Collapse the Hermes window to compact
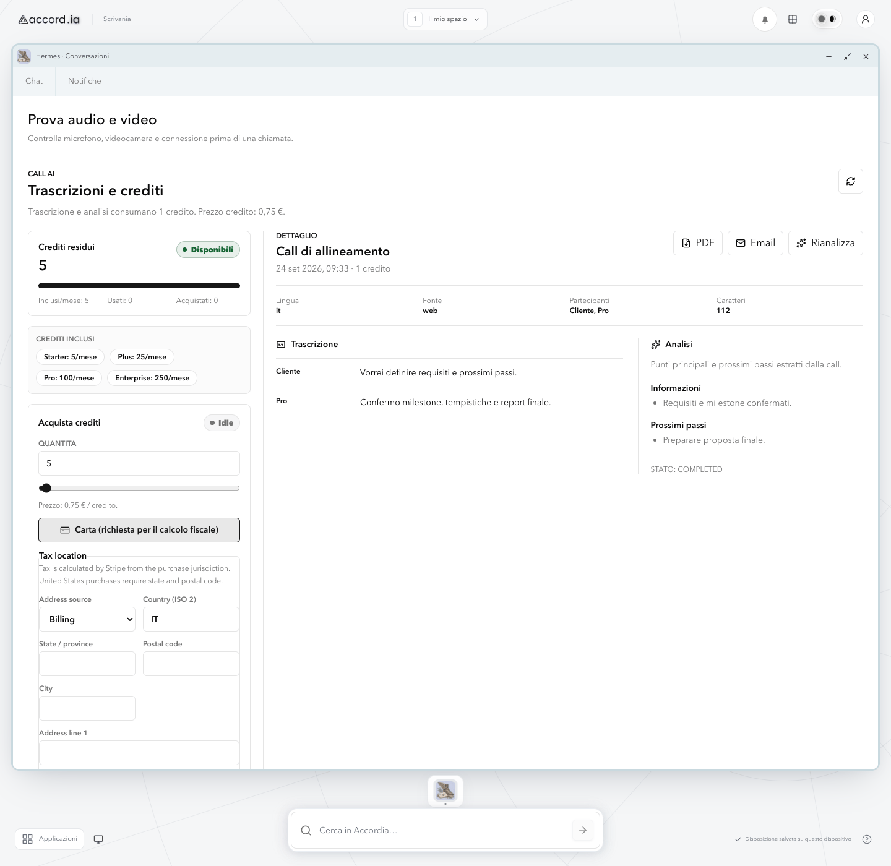Viewport: 891px width, 866px height. pyautogui.click(x=847, y=56)
